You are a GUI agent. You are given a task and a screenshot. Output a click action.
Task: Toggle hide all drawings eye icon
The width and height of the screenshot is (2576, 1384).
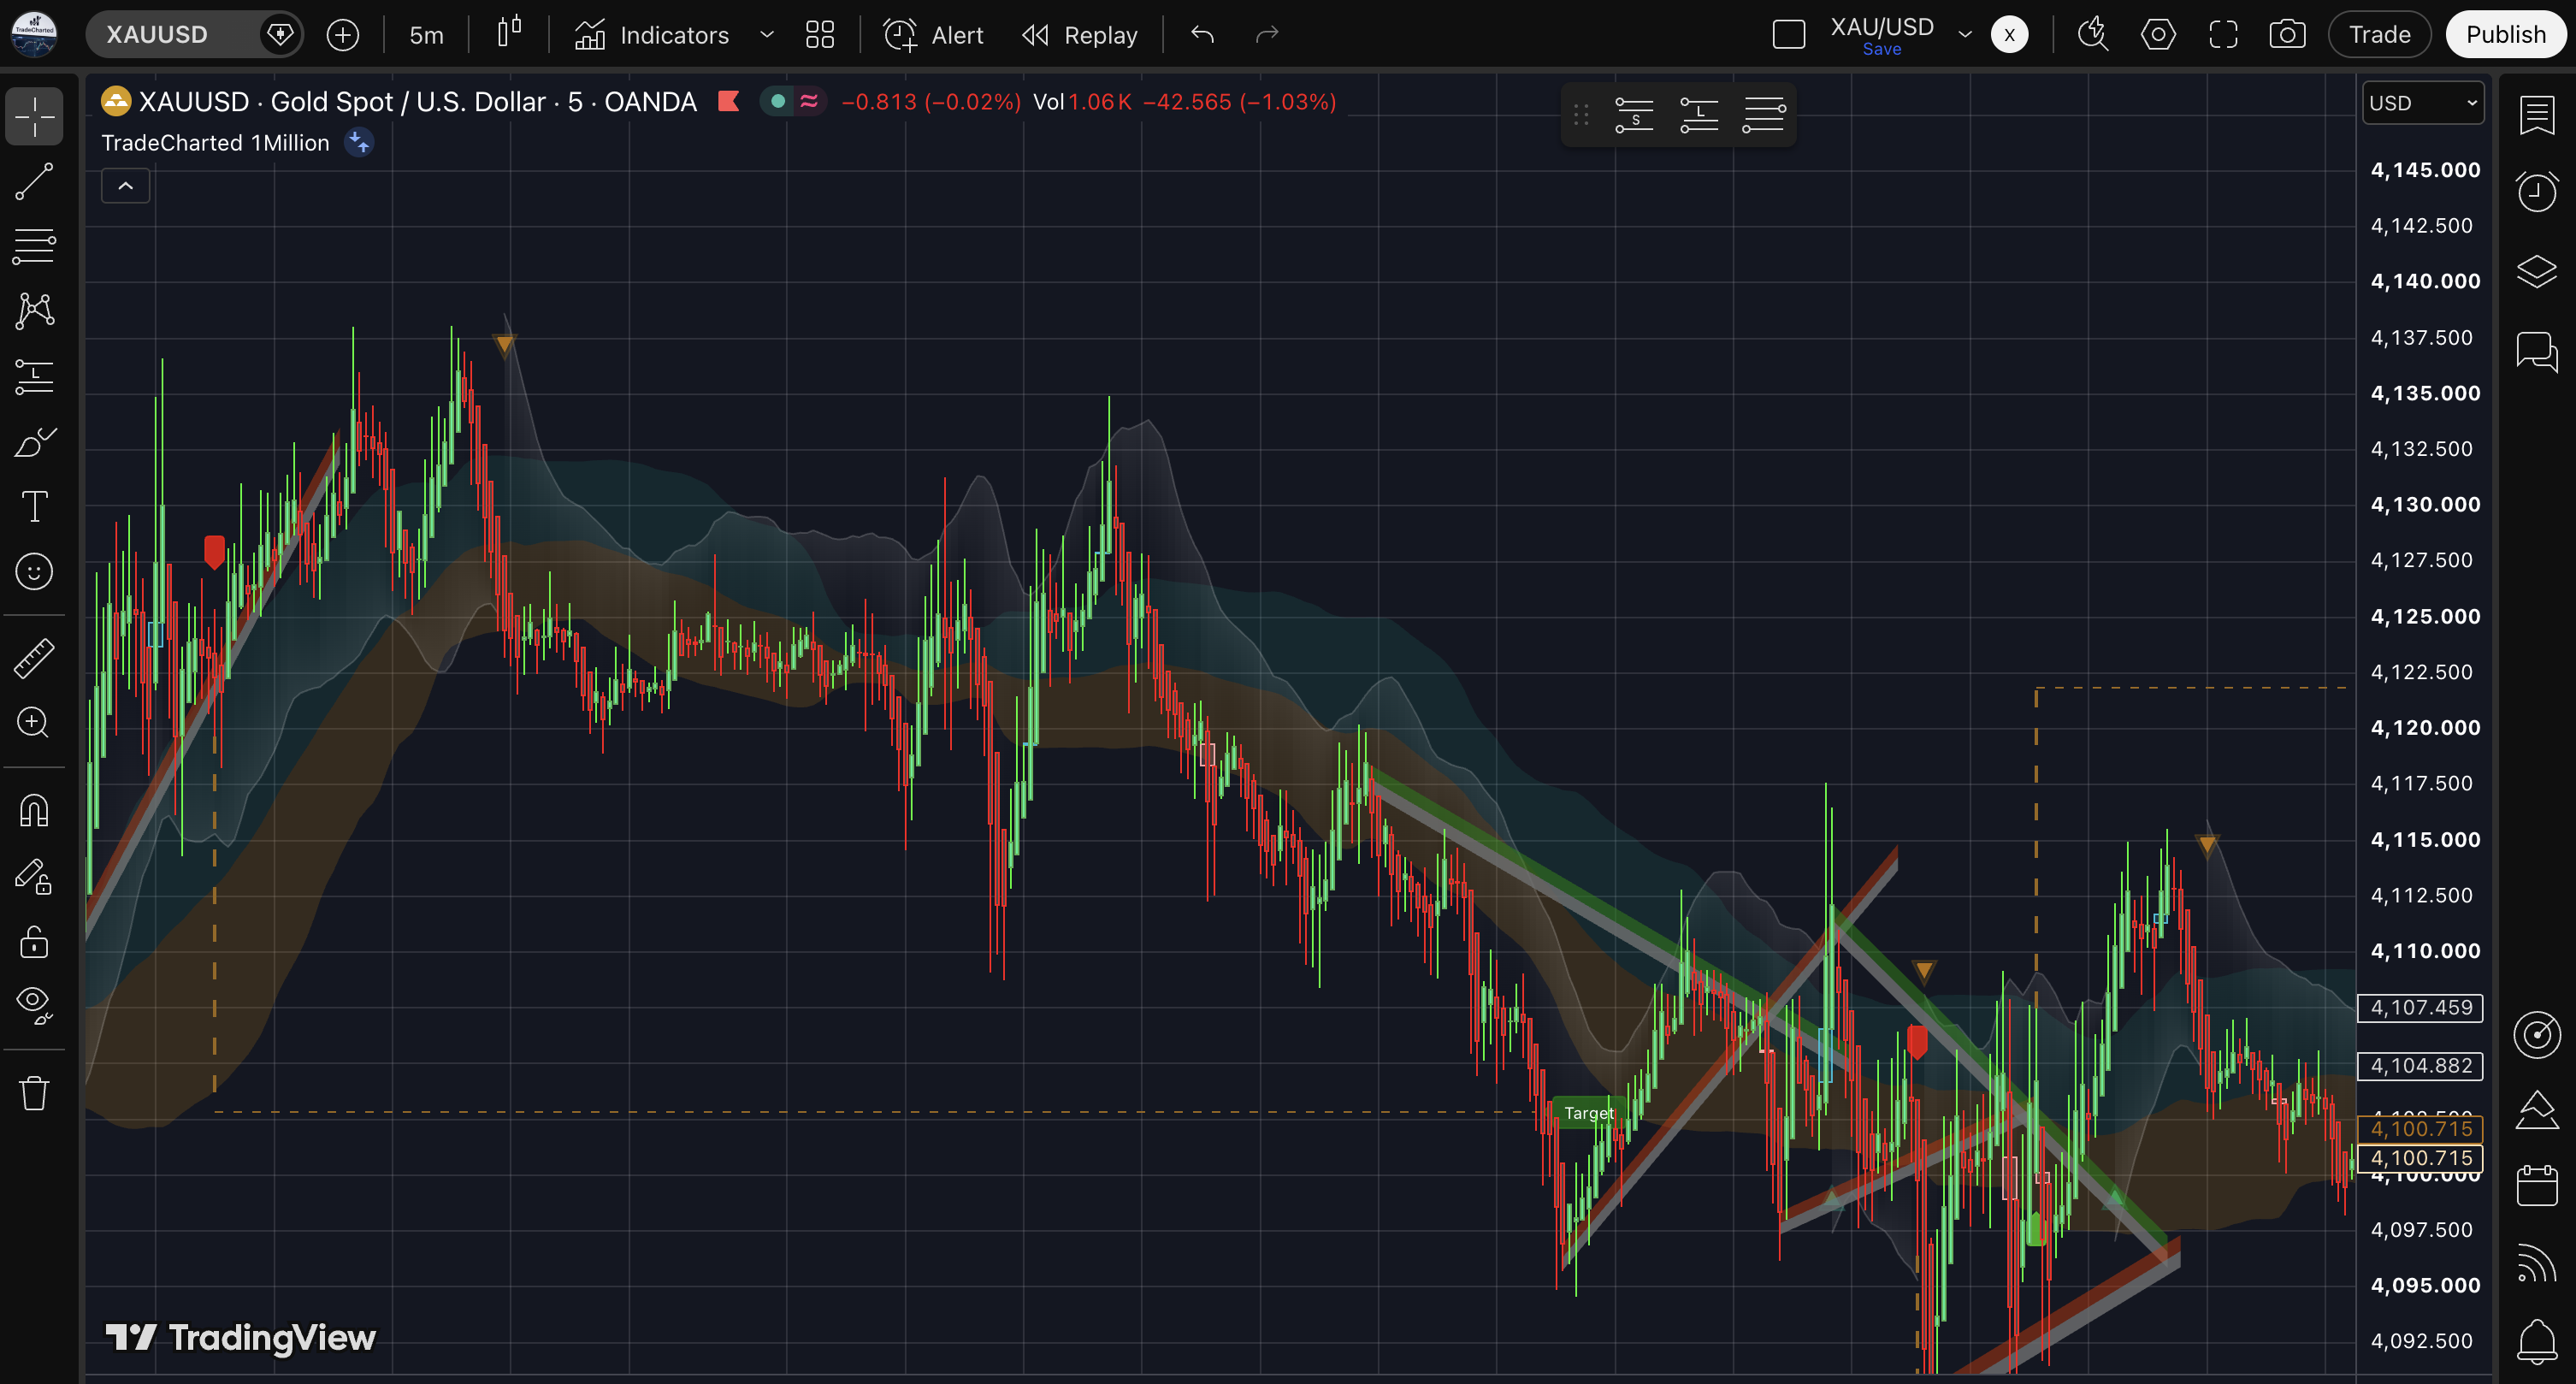tap(34, 1004)
